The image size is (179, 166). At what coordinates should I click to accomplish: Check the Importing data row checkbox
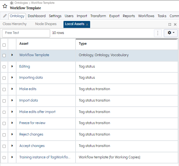tap(4, 78)
